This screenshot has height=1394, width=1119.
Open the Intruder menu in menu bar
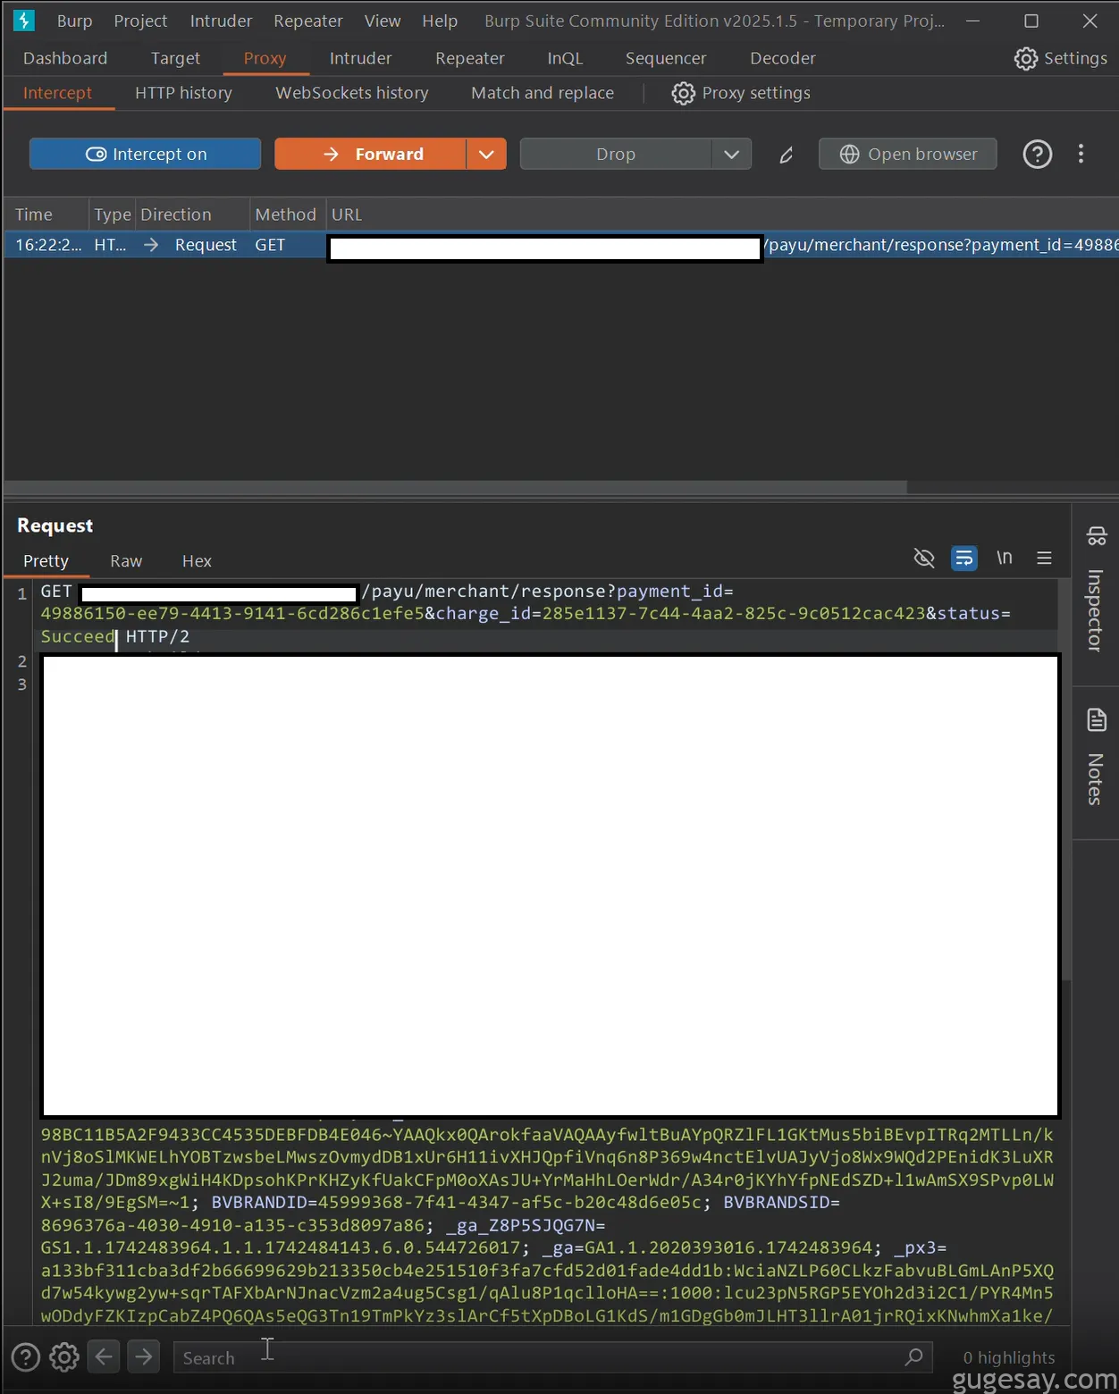click(x=221, y=21)
